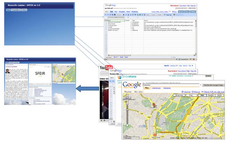This screenshot has height=142, width=227.
Task: Toggle bold in portalconf spreadsheet toolbar
Action: [x=124, y=15]
